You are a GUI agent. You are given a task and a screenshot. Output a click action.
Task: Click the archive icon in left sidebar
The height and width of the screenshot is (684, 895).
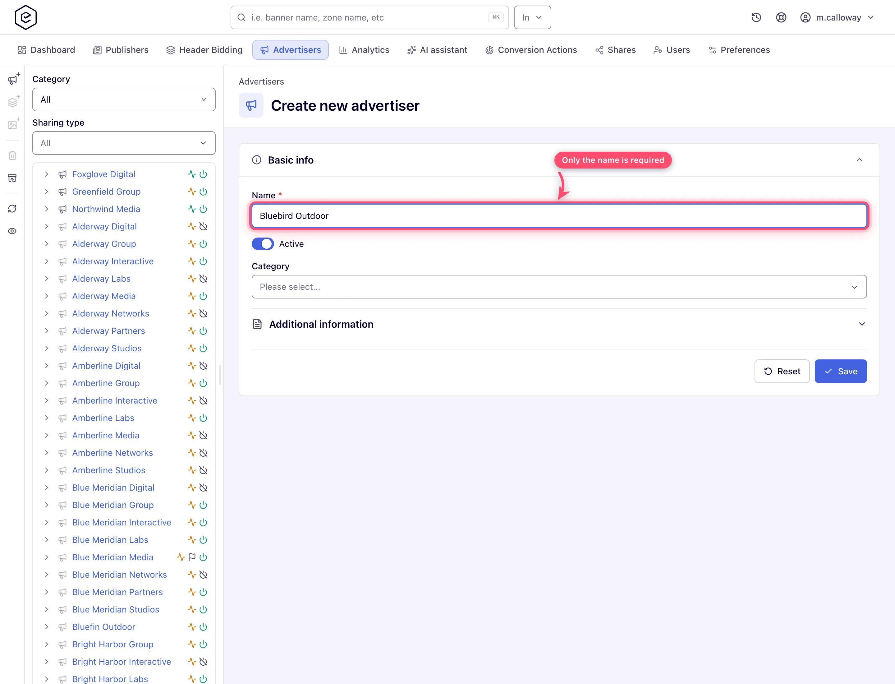pos(12,178)
